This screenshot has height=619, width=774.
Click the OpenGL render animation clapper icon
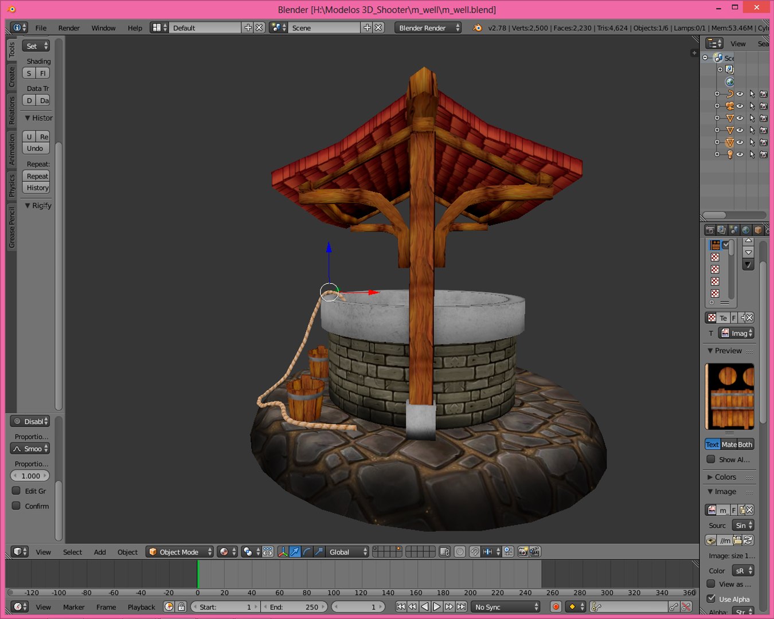[x=535, y=552]
